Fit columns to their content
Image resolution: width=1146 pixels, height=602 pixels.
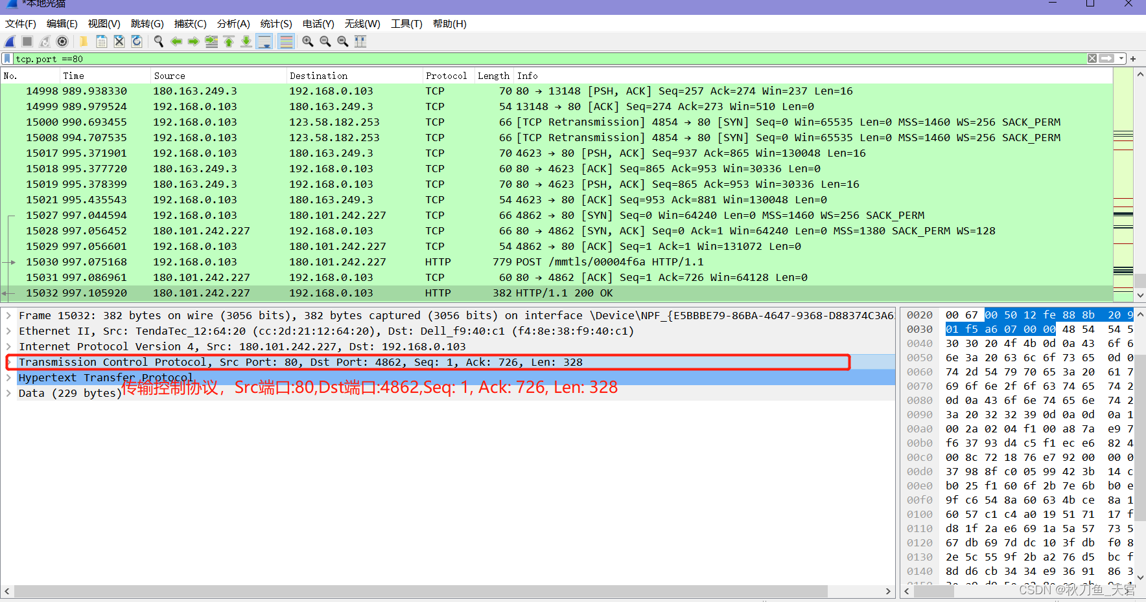[x=360, y=41]
